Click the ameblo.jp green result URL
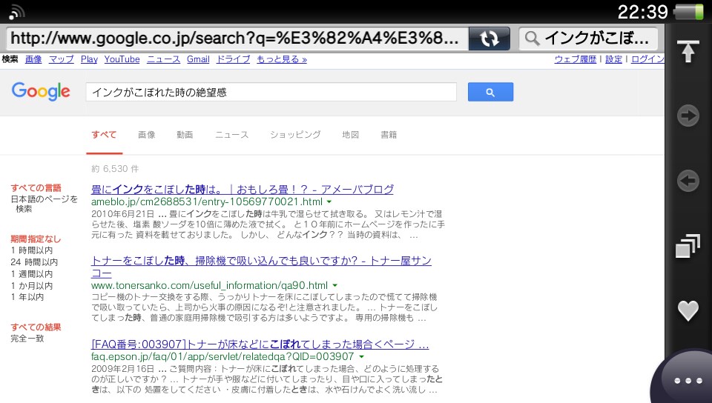This screenshot has width=712, height=403. (207, 201)
